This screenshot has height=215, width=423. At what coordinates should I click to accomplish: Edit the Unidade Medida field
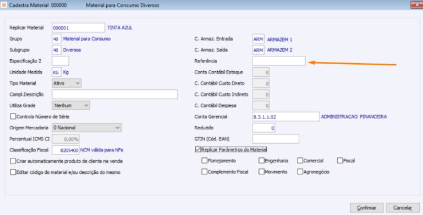point(57,72)
